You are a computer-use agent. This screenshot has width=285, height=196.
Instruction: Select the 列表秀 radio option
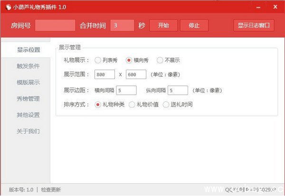point(98,60)
